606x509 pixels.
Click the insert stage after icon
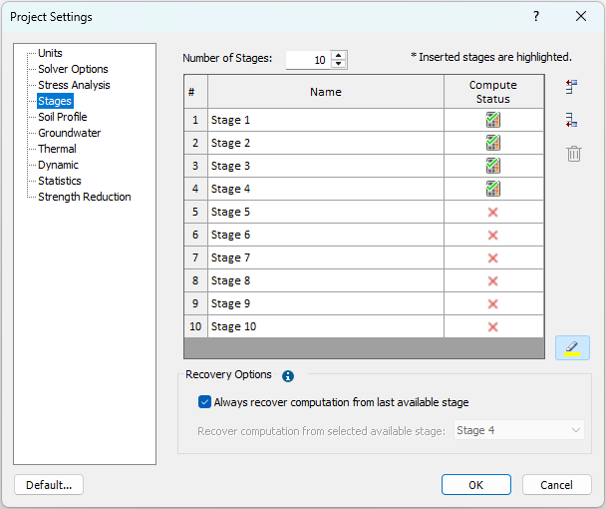(x=572, y=121)
